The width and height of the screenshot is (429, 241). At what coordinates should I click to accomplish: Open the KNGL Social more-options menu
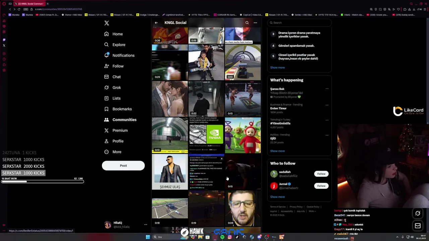click(x=255, y=23)
